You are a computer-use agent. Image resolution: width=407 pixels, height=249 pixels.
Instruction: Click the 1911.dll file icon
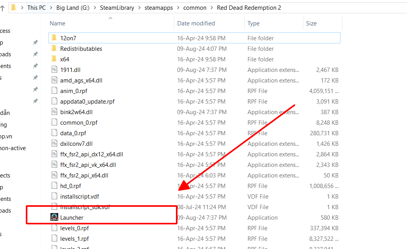[x=54, y=70]
